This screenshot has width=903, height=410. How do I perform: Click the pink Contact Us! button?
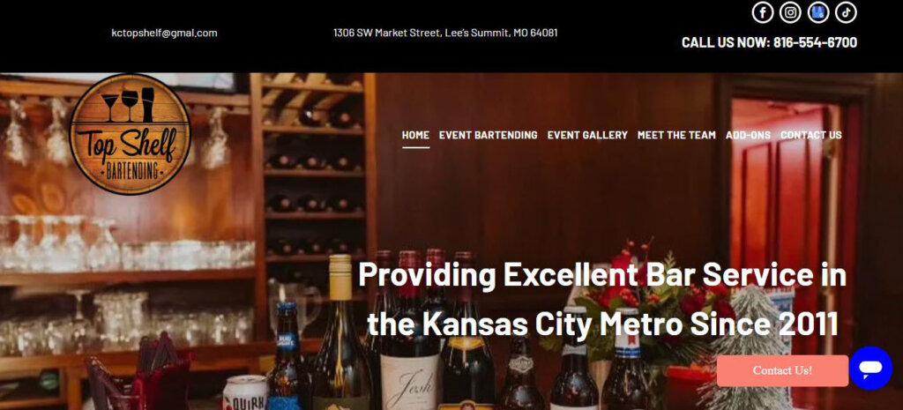782,371
